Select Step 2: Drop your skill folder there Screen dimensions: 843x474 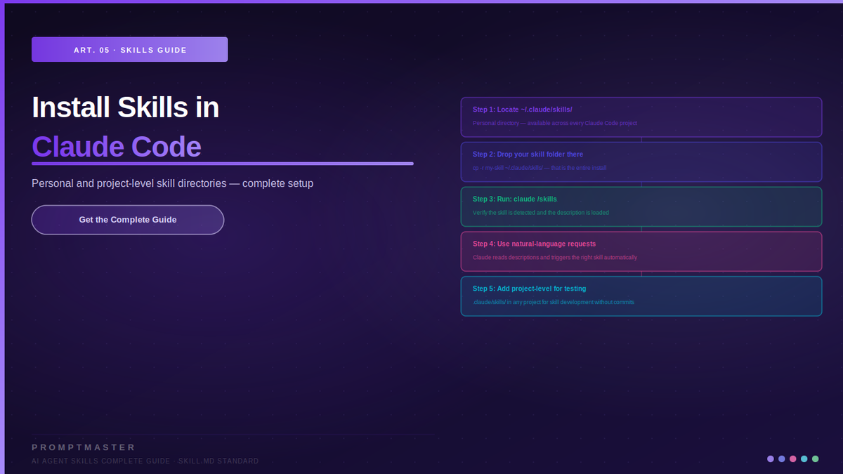528,154
